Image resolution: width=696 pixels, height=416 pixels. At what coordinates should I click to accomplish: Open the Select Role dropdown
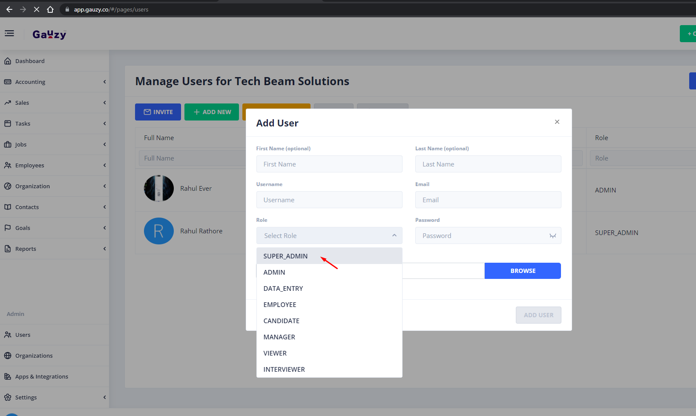pos(329,235)
